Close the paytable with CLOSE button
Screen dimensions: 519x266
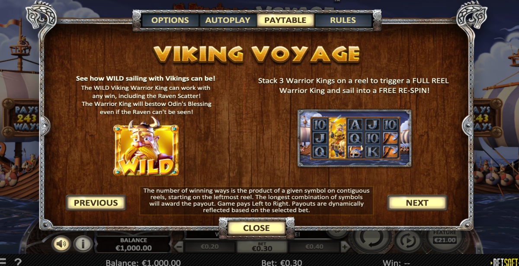(x=256, y=228)
